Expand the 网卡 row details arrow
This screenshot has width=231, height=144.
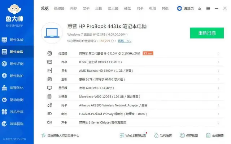coord(218,105)
